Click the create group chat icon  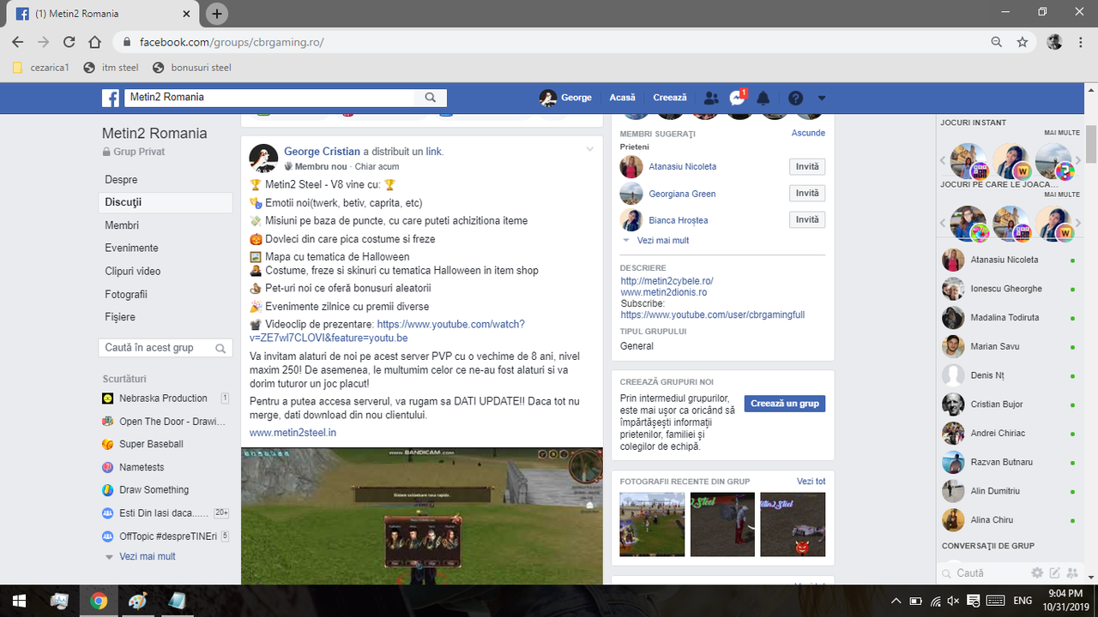(x=1072, y=573)
